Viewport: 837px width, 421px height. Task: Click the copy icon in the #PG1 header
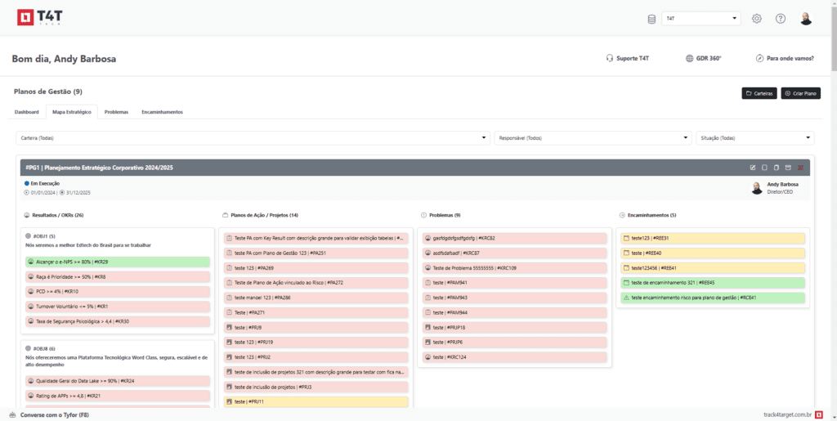coord(777,168)
